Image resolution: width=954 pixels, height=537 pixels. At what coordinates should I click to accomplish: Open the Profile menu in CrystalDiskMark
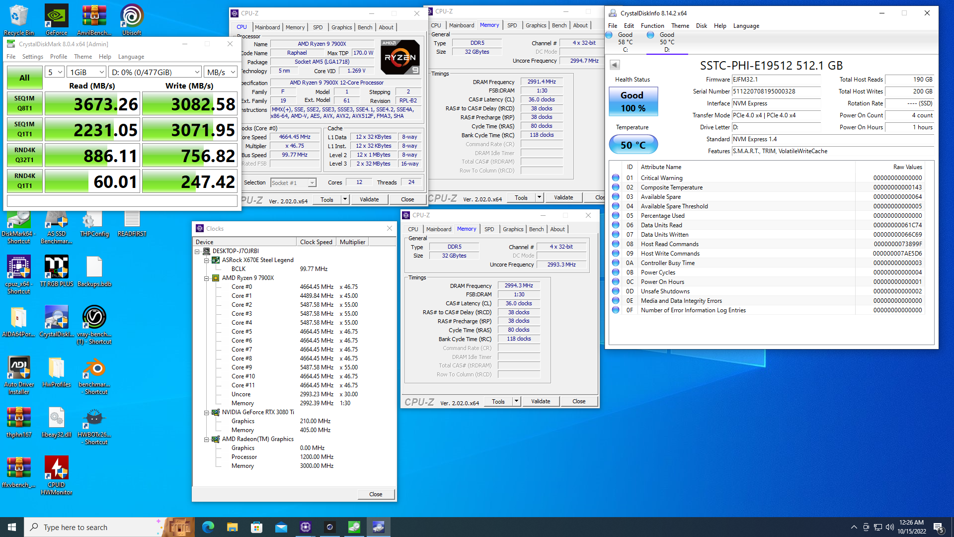point(59,57)
